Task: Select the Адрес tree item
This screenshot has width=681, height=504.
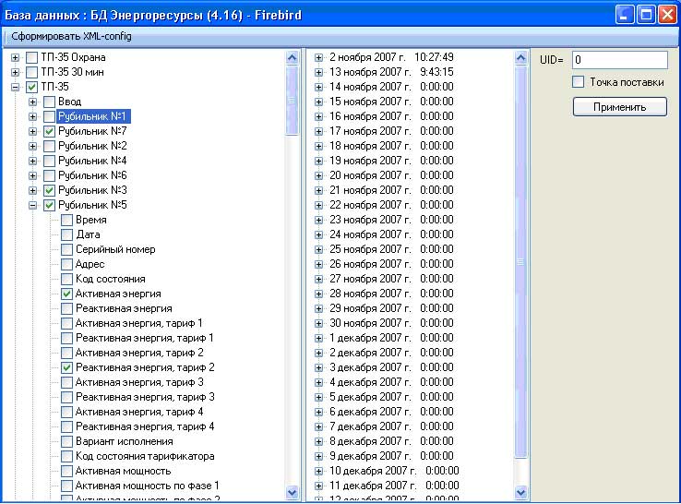Action: (x=90, y=264)
